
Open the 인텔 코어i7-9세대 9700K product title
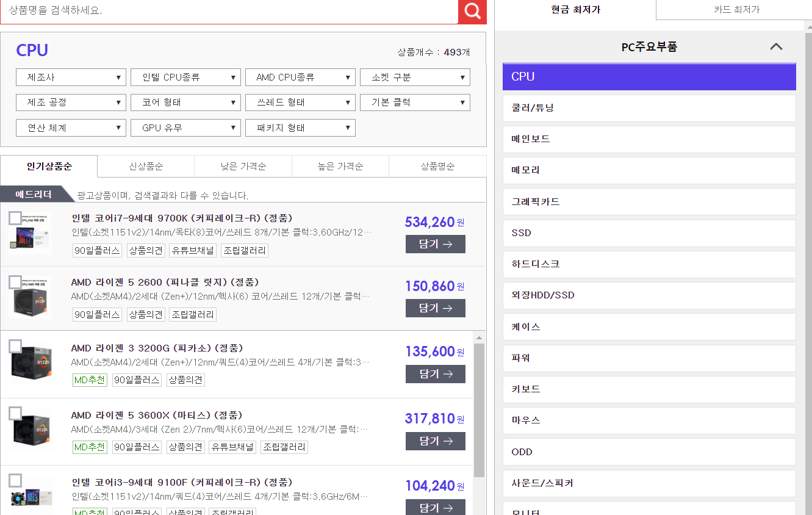182,218
